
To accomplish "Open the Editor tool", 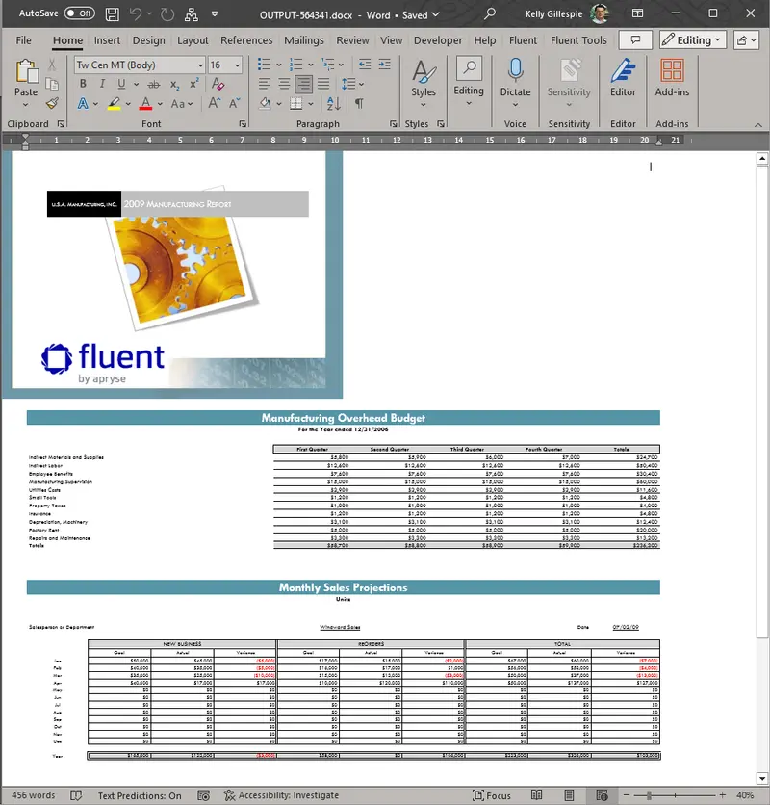I will 623,78.
